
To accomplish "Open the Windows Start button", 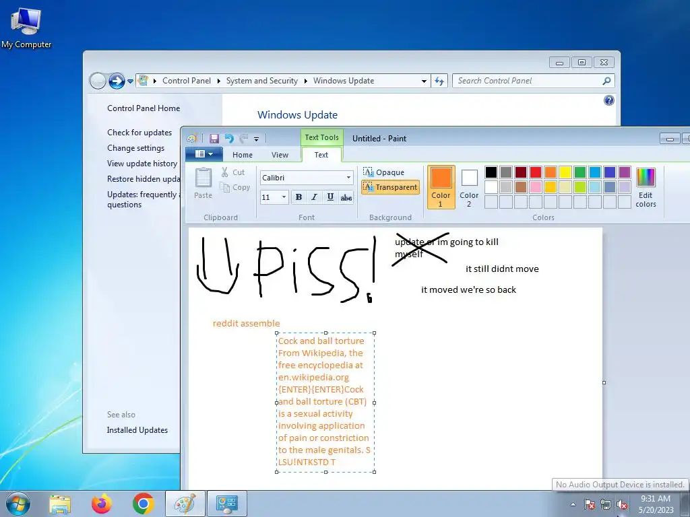I will 18,504.
